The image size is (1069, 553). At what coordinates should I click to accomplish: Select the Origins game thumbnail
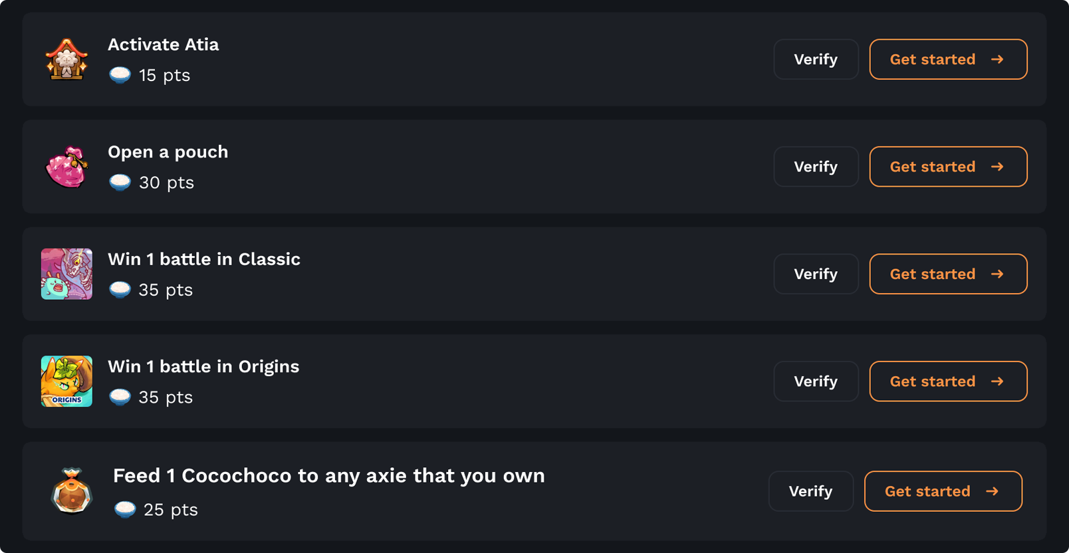[x=66, y=382]
